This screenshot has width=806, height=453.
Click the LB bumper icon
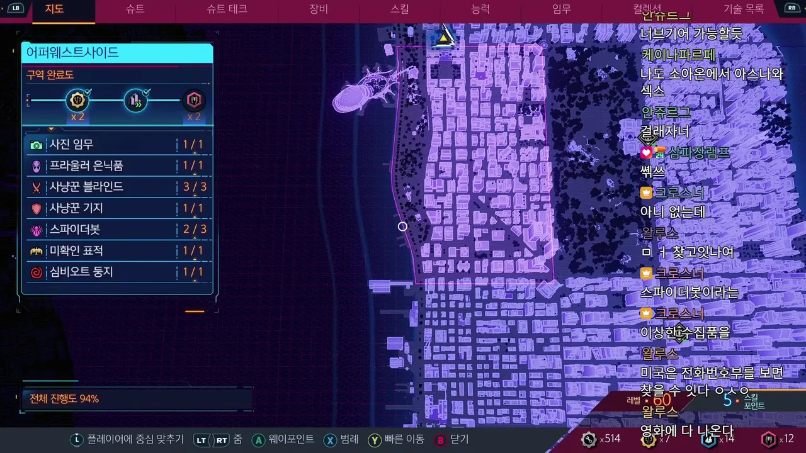15,8
